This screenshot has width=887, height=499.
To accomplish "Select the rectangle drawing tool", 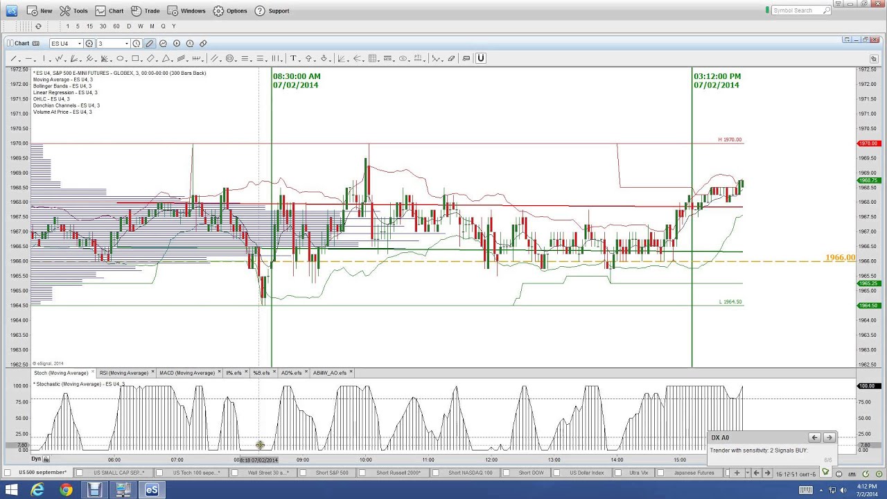I will point(135,59).
